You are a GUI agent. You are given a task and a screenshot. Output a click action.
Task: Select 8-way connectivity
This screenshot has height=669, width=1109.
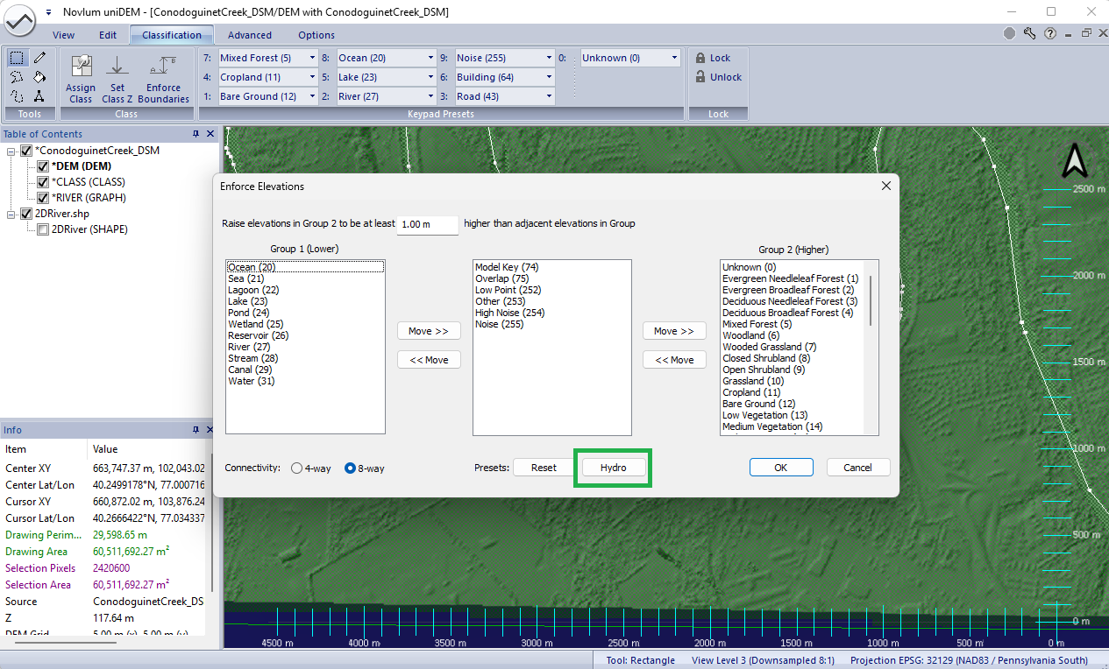pyautogui.click(x=350, y=468)
